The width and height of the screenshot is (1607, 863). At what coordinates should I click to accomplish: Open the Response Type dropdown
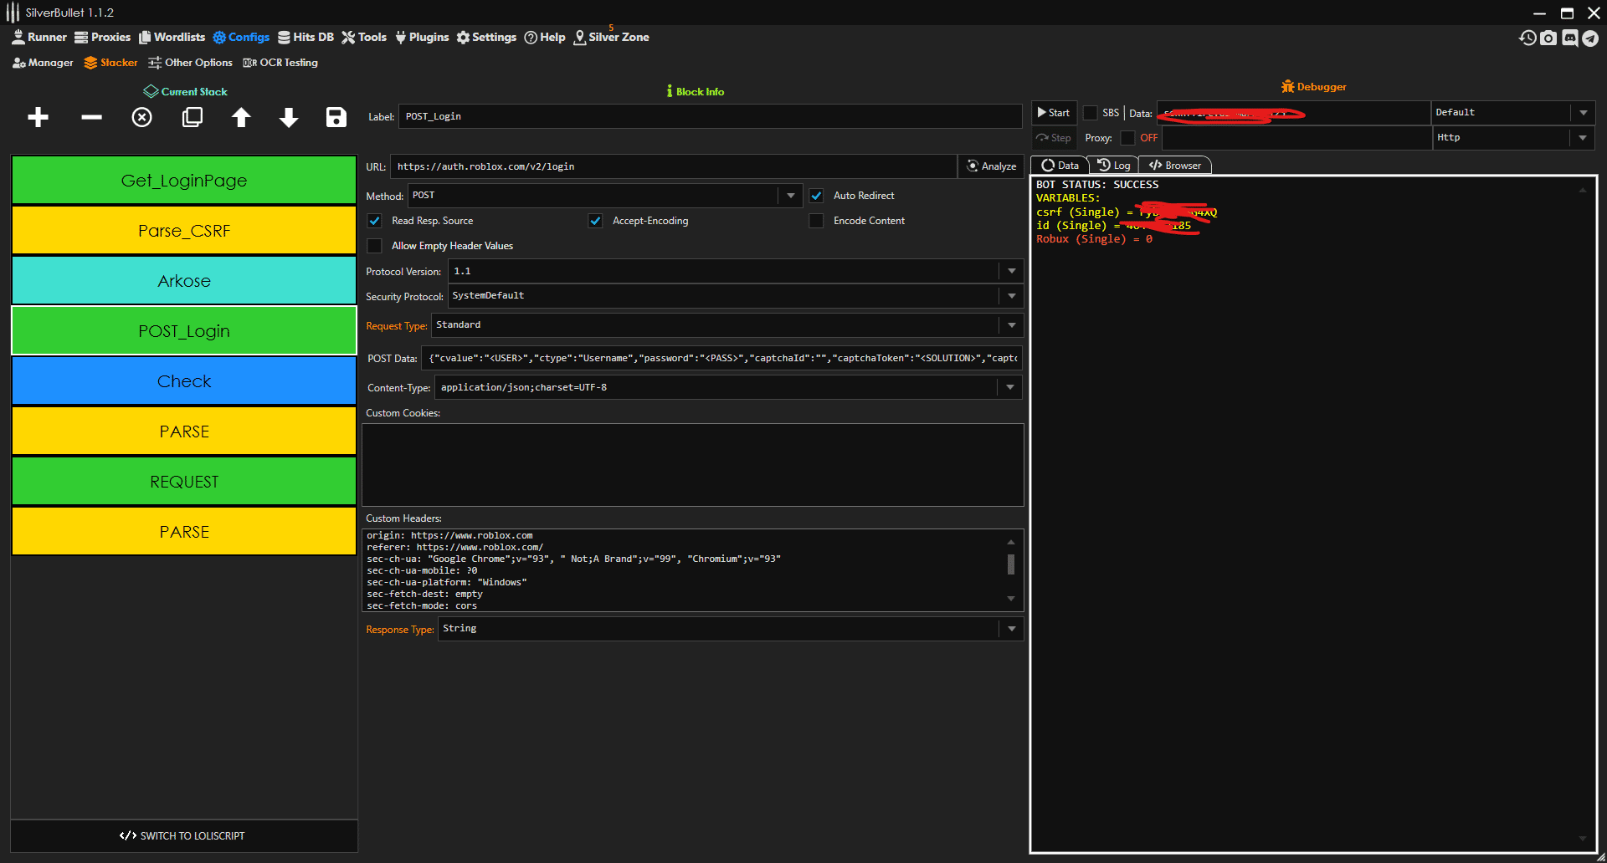[1011, 629]
